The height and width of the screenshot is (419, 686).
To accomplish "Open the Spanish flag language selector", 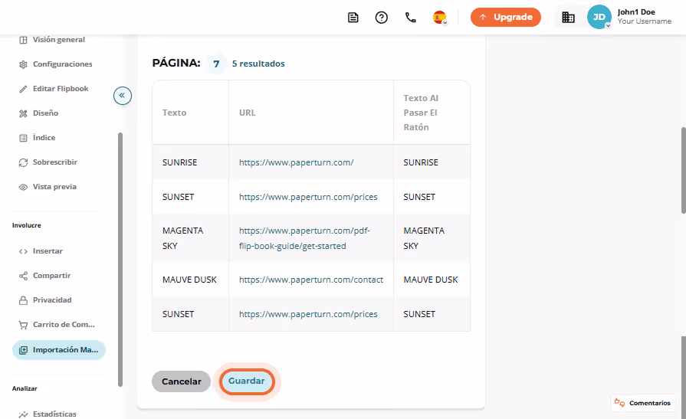I will 440,18.
